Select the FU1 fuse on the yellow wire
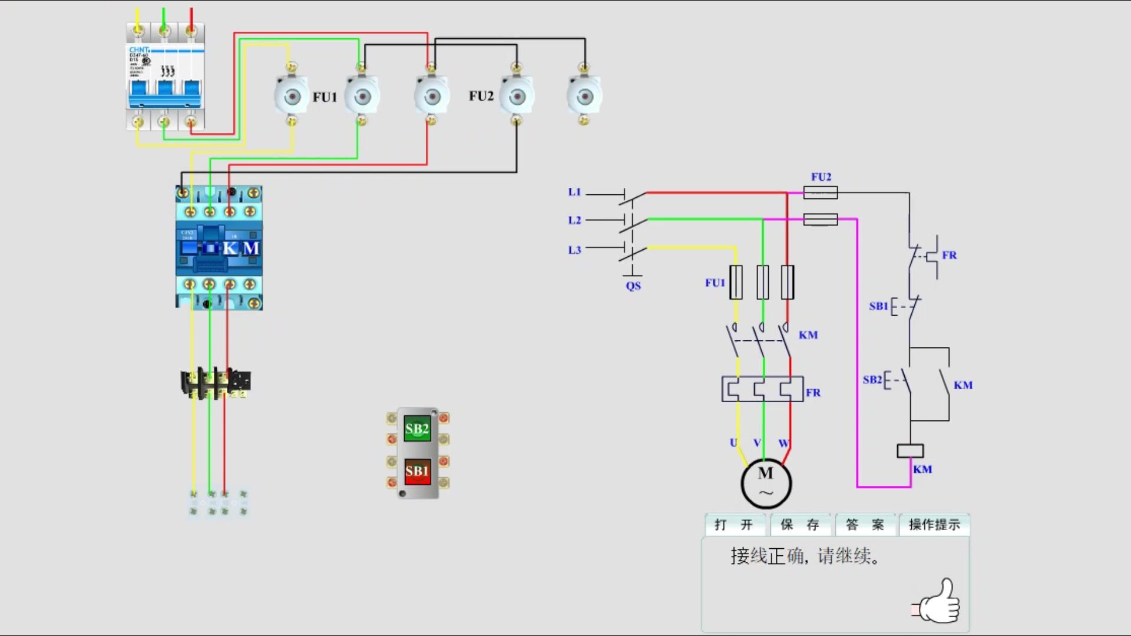Screen dimensions: 1131x636 coord(292,97)
